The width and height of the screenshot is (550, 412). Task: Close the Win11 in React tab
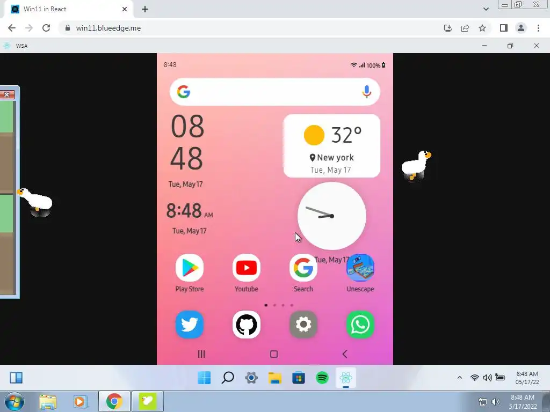click(x=125, y=9)
